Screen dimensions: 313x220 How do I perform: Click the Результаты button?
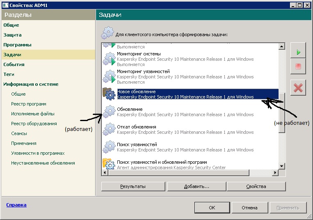click(x=133, y=186)
